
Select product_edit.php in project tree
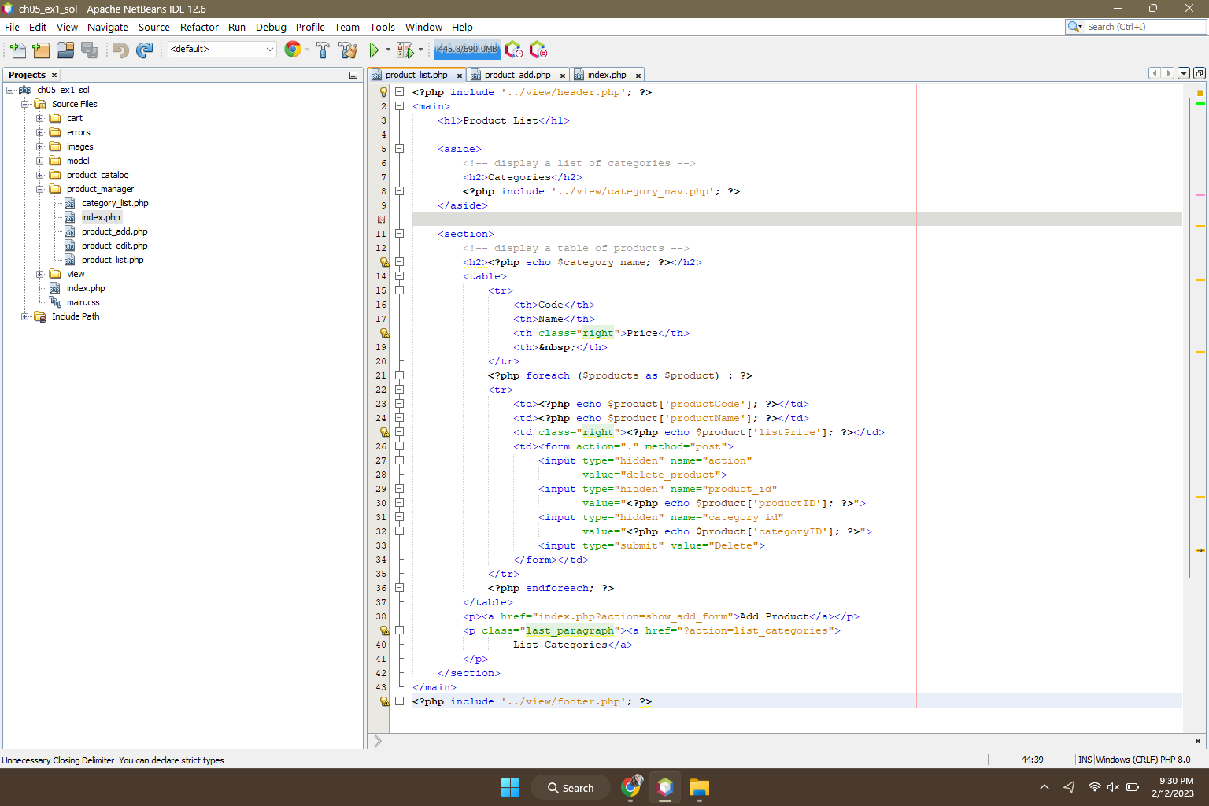[x=114, y=246]
